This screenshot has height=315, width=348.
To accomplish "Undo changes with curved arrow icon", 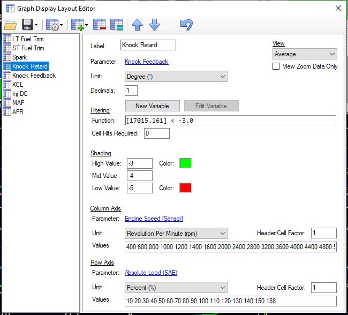I will tap(186, 25).
